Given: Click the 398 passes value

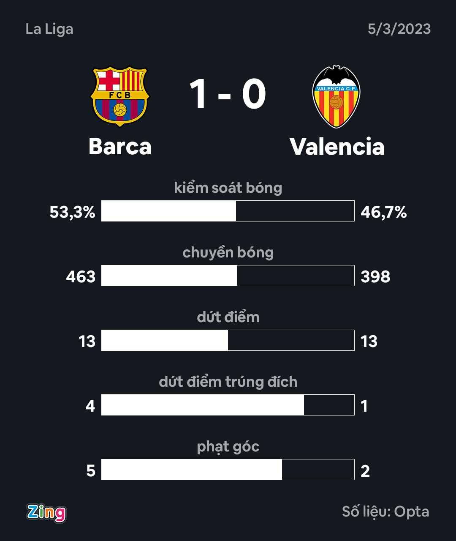Looking at the screenshot, I should [375, 277].
